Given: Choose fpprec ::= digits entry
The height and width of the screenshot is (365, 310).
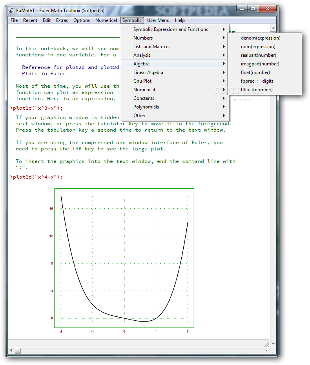Looking at the screenshot, I should point(264,81).
